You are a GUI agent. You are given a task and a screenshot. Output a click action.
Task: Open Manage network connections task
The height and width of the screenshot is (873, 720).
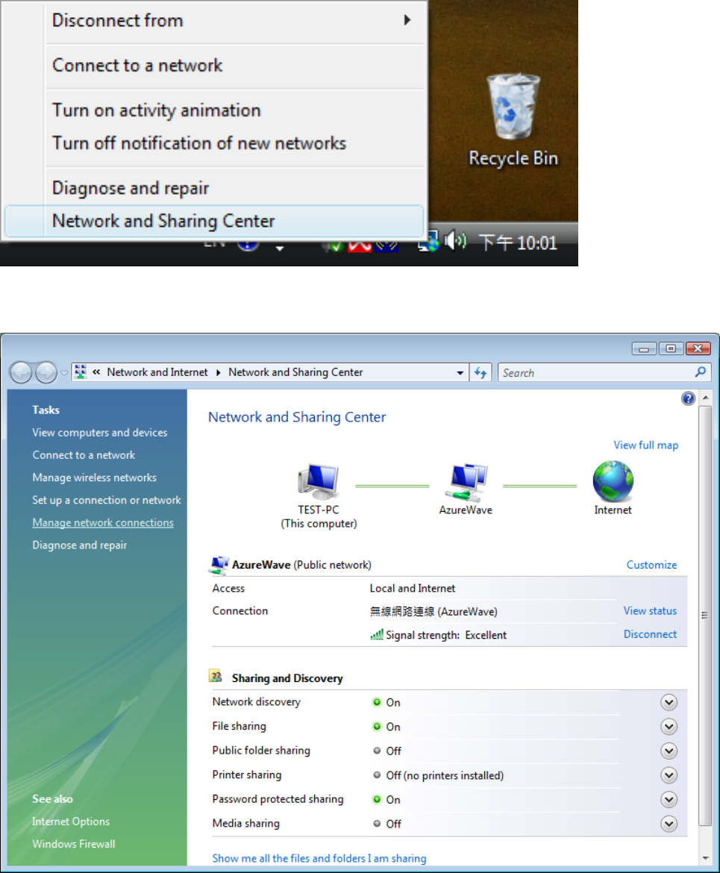pos(103,523)
